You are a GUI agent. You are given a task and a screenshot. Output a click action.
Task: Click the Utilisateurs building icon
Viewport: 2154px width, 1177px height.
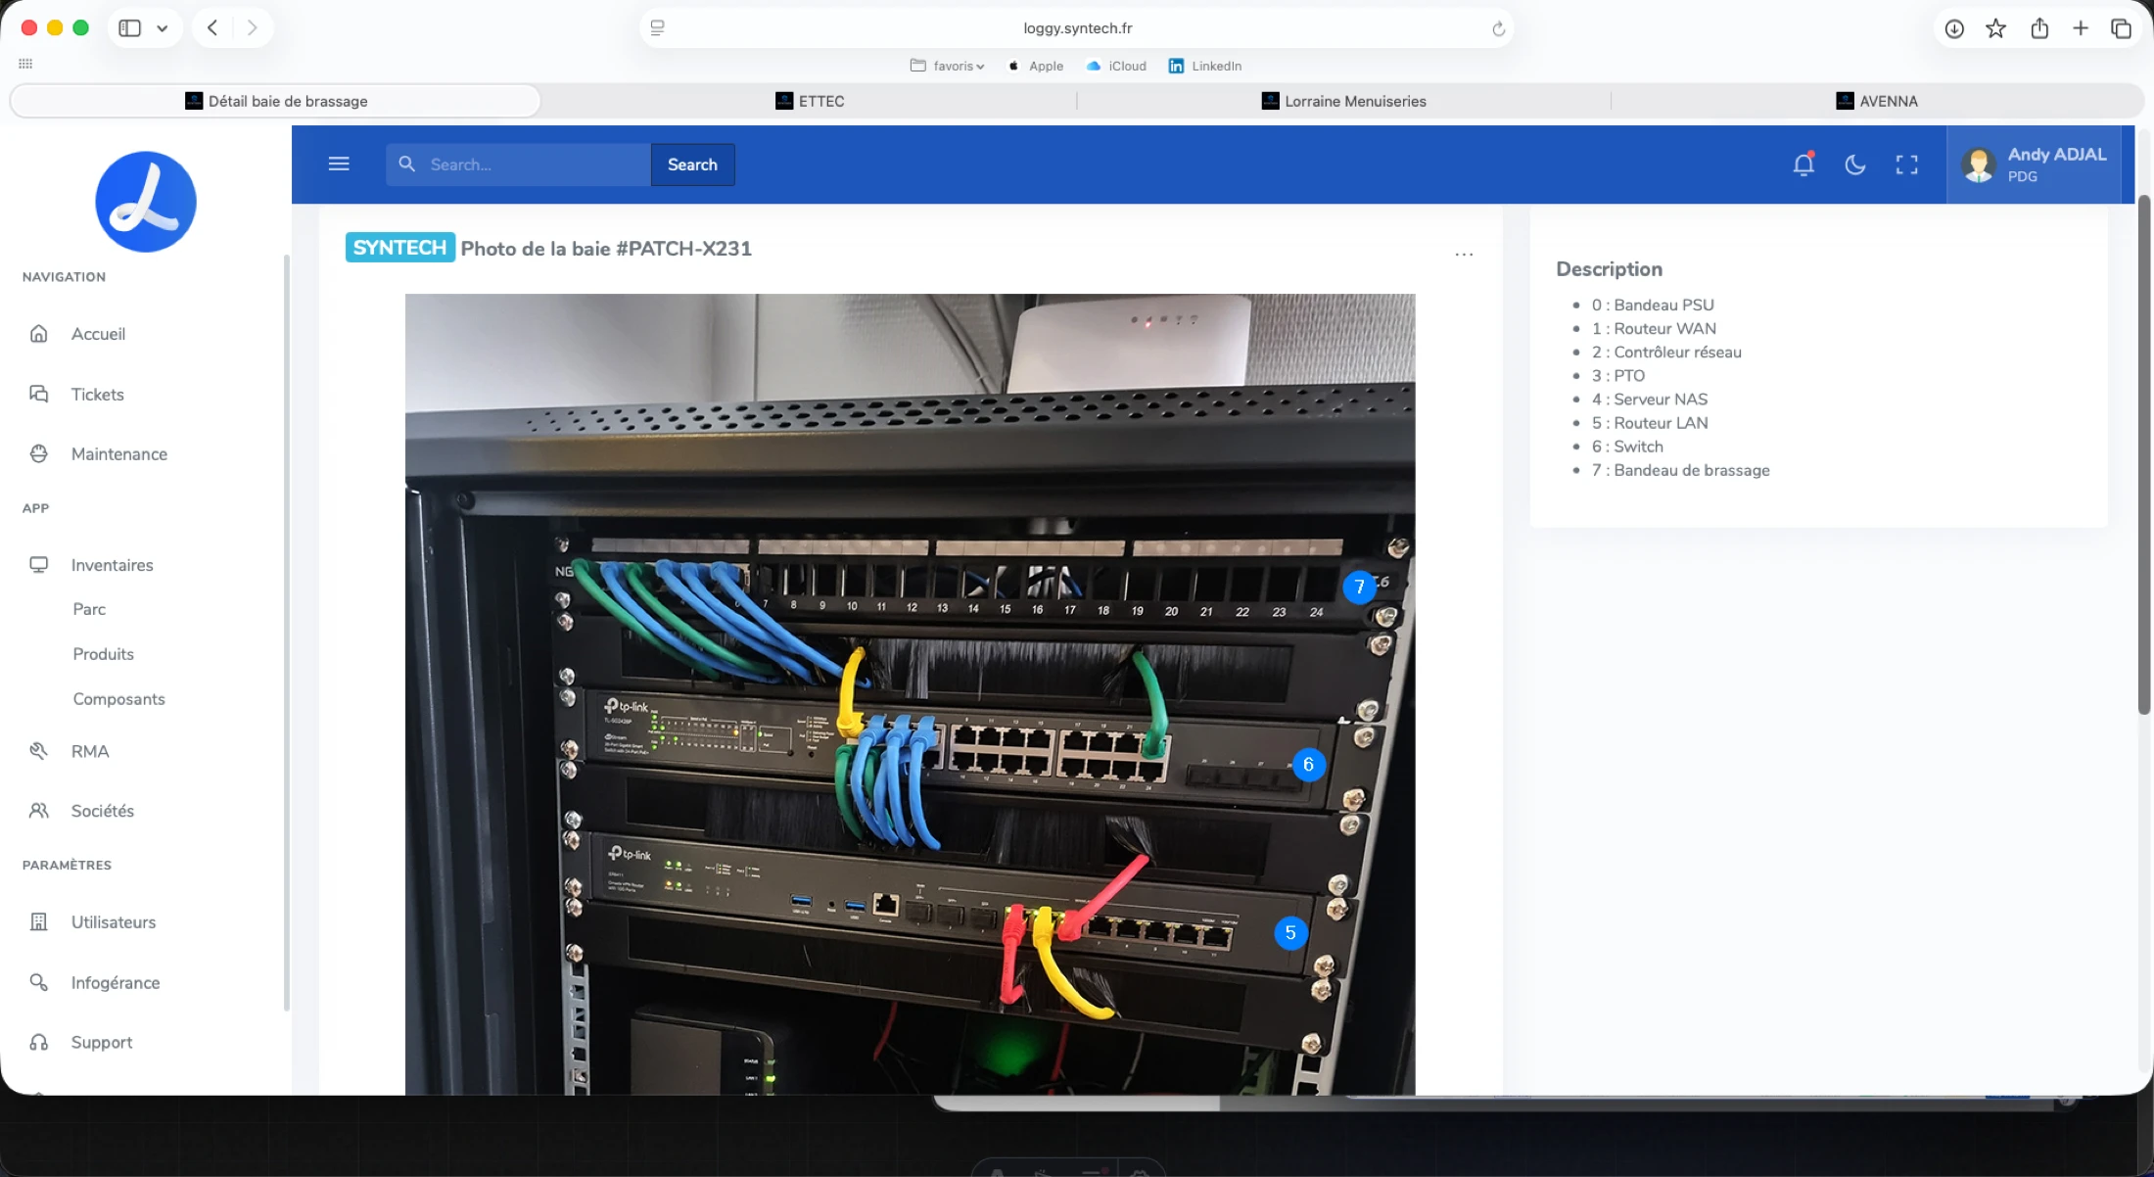39,921
